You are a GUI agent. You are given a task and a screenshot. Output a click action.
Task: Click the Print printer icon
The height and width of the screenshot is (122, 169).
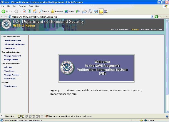click(90, 11)
